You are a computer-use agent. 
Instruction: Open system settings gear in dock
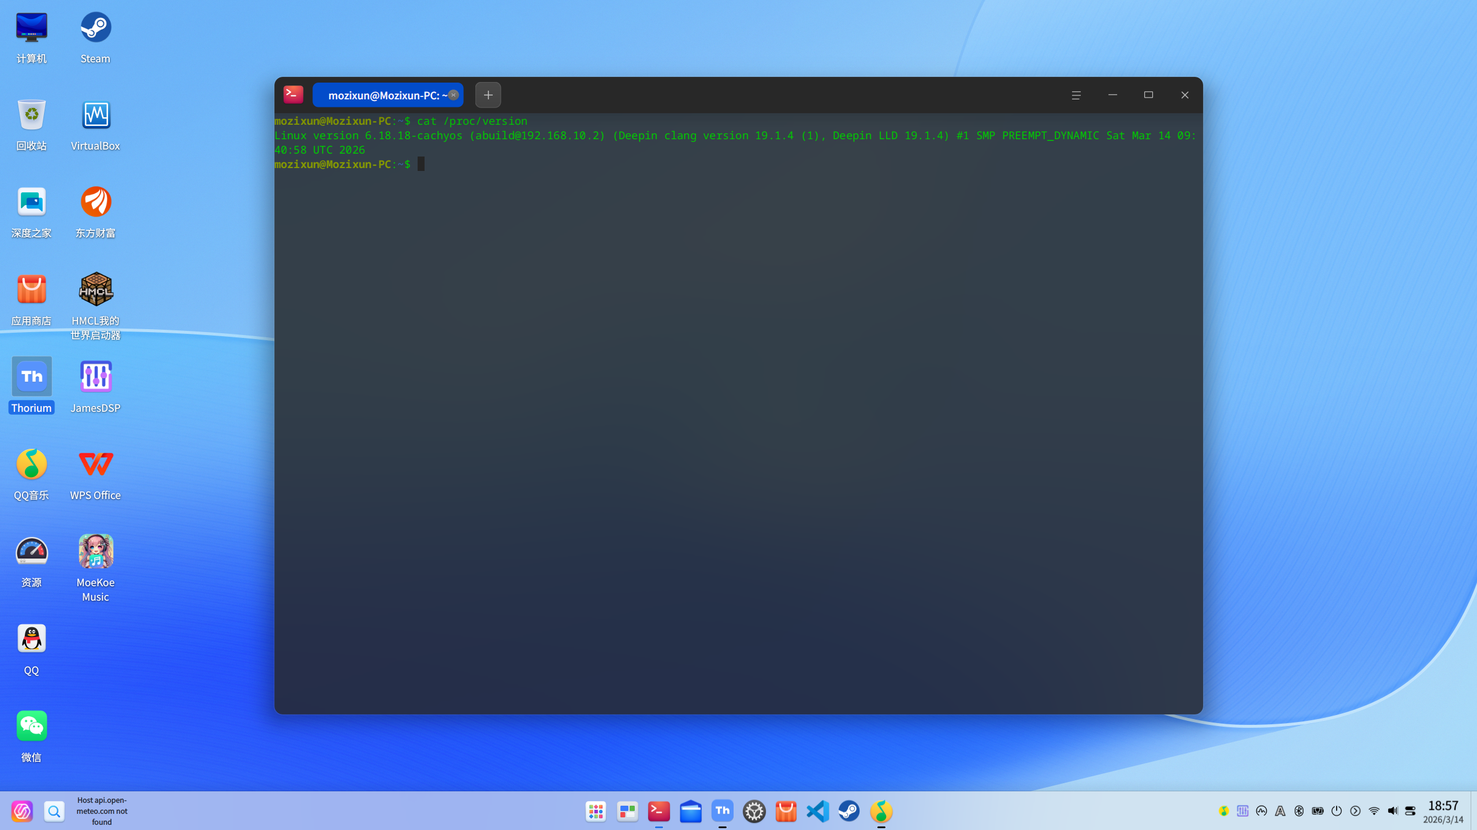click(x=754, y=811)
